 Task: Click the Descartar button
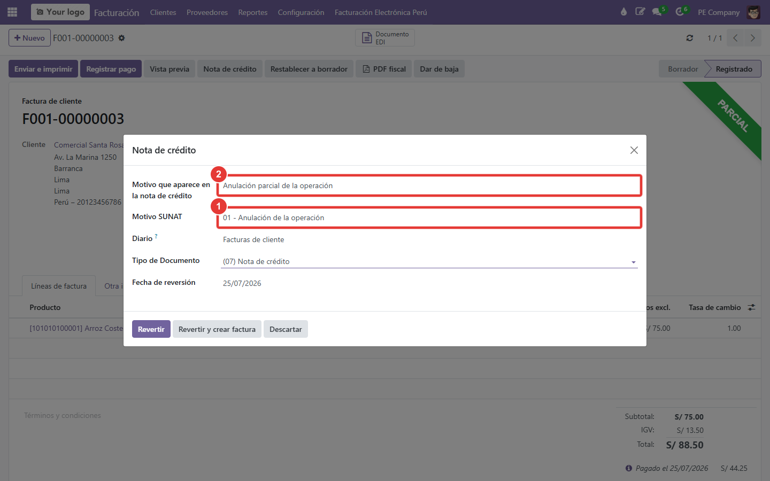[x=286, y=329]
